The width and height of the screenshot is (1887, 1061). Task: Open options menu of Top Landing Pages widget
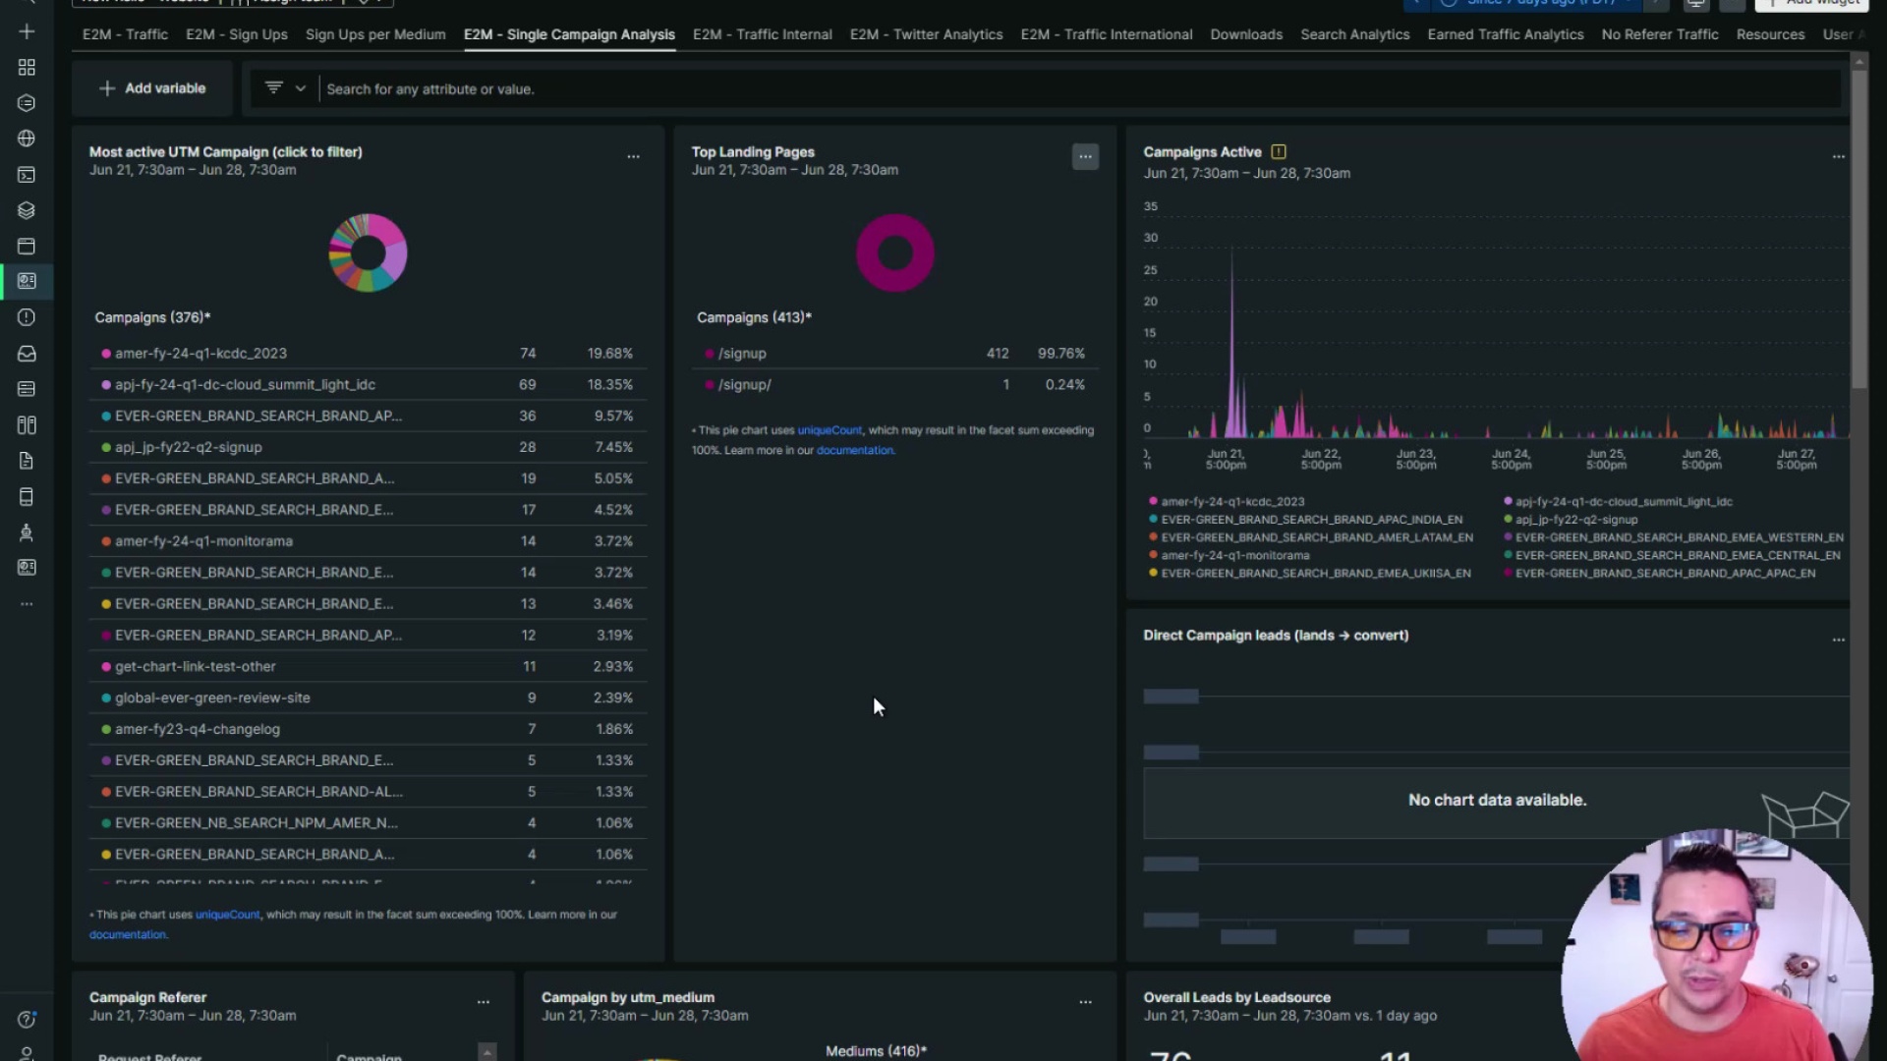click(x=1085, y=156)
